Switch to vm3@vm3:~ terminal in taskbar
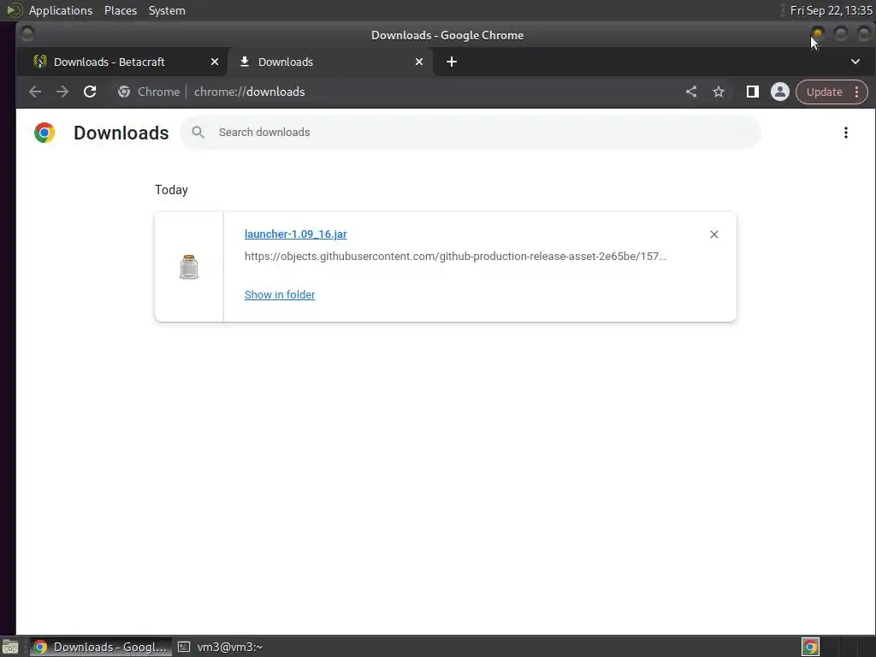876x657 pixels. pos(221,647)
